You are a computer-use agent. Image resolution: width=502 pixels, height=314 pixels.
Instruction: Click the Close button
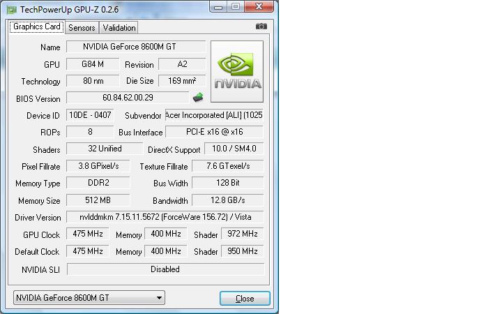(245, 299)
